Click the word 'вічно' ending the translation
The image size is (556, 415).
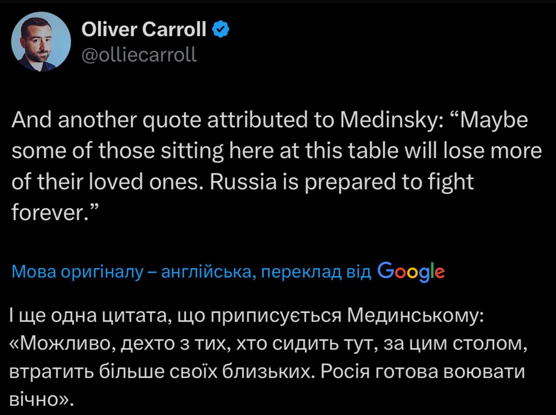coord(34,400)
